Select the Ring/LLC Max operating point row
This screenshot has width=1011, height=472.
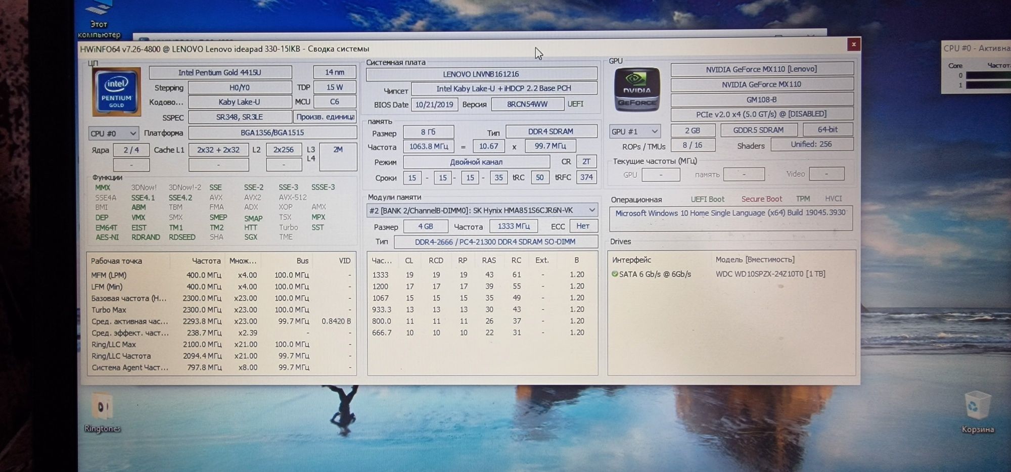point(221,345)
